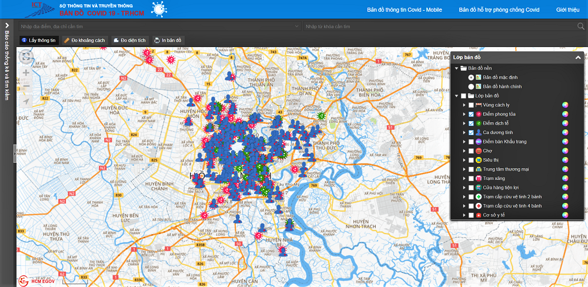Select the 'Đo khoảng cách' ruler tool

(x=84, y=40)
